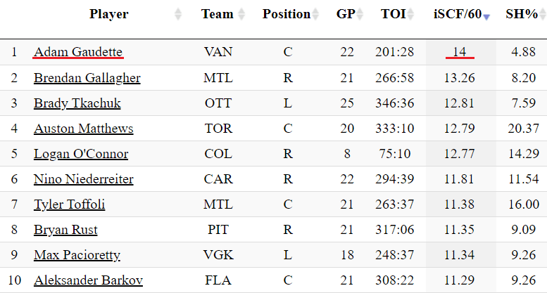This screenshot has width=547, height=293.
Task: Click the Tyler Toffoli link
Action: coord(69,204)
